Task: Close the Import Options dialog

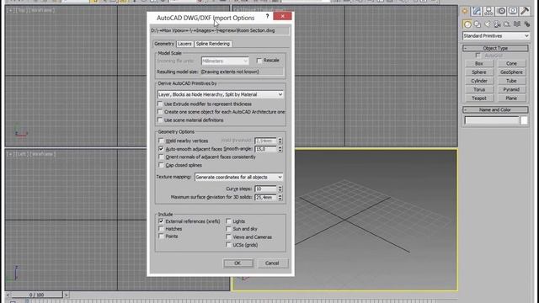Action: click(282, 16)
